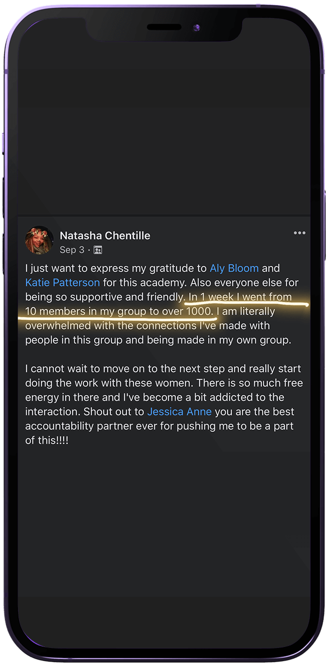Click the group audience icon beside Sep 3
328x666 pixels.
click(98, 250)
